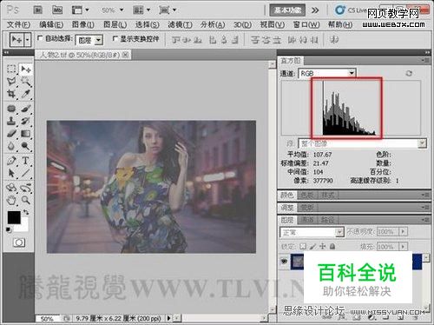
Task: Refresh the histogram with the refresh icon
Action: 409,73
